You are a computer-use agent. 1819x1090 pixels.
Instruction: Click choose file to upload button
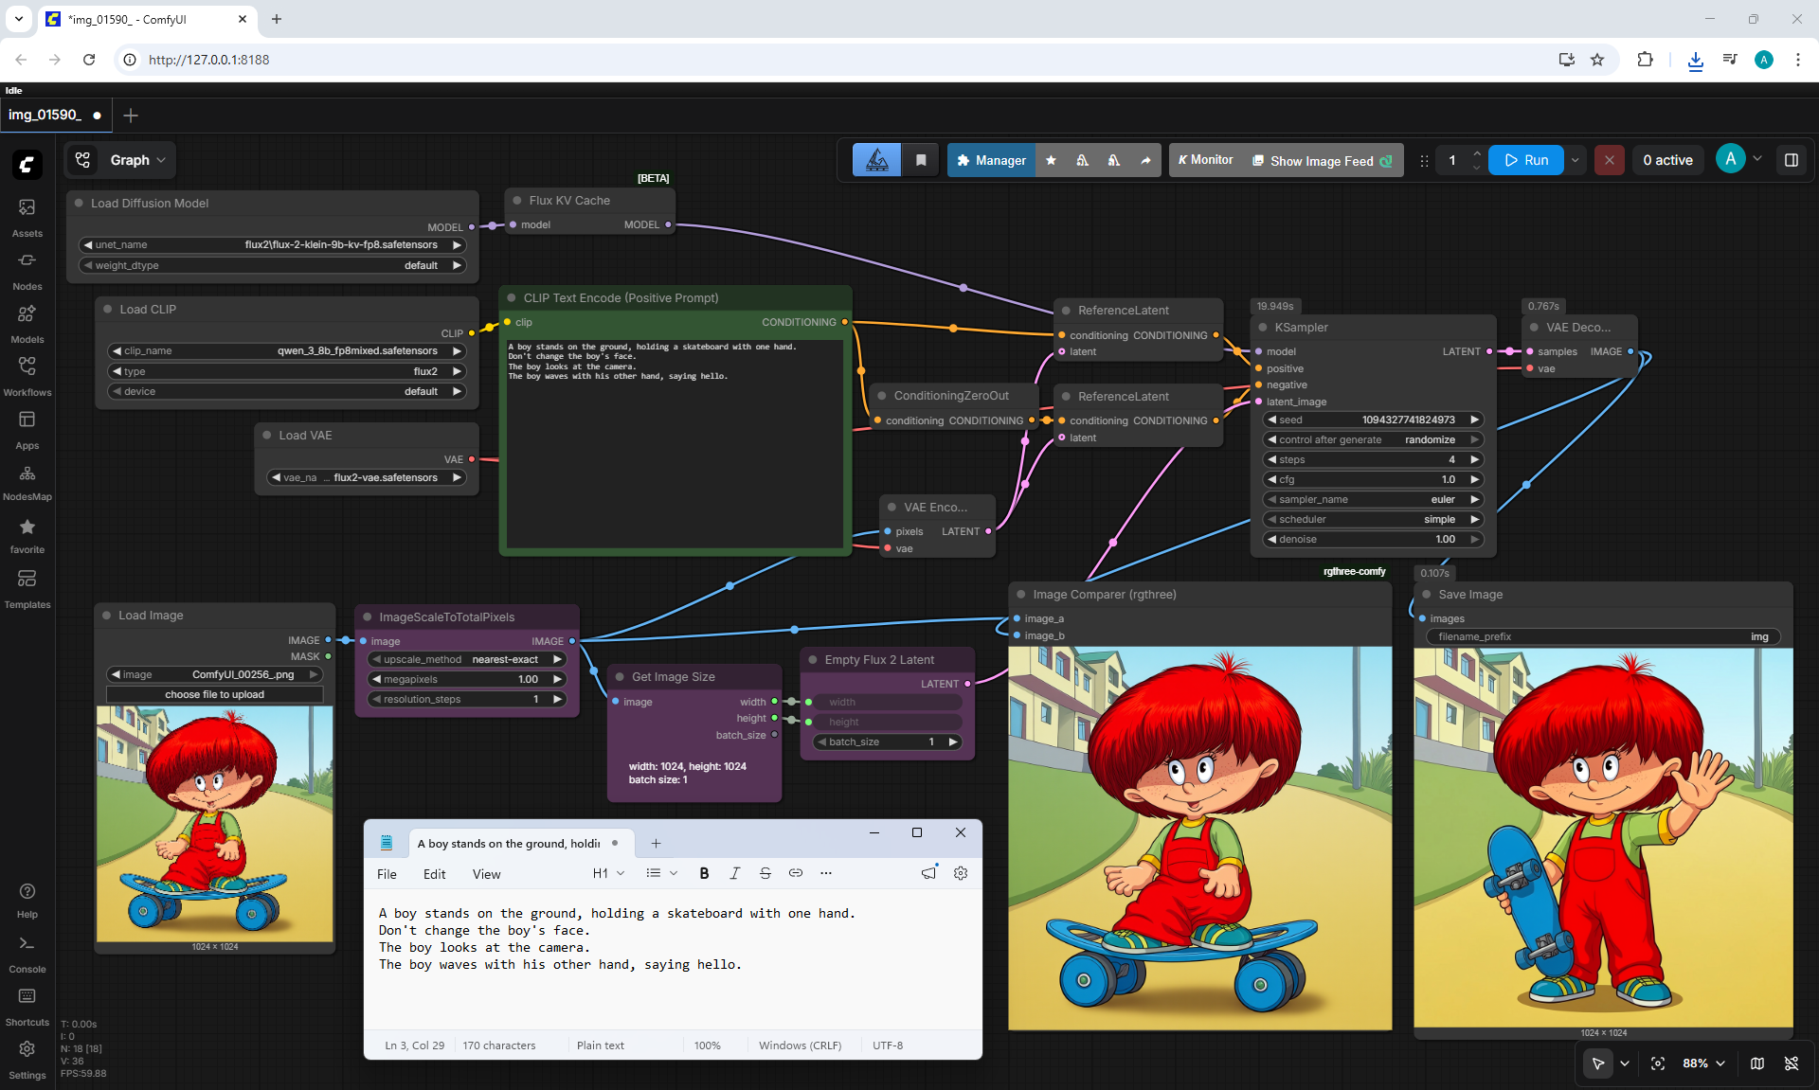click(x=215, y=694)
